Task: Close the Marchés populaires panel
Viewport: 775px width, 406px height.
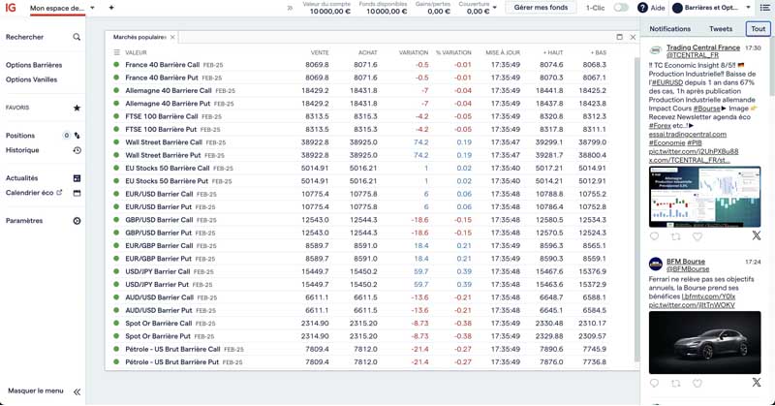Action: pyautogui.click(x=633, y=37)
